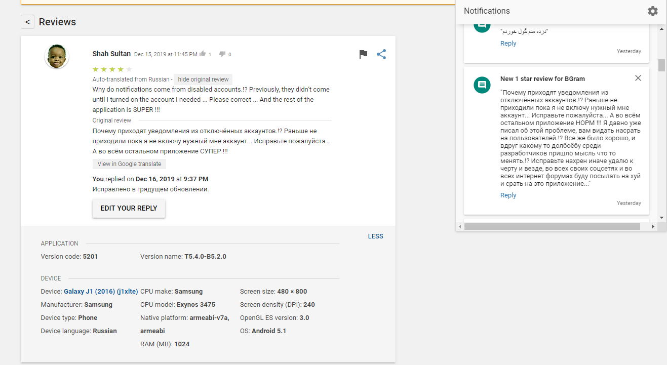Go back using the Reviews arrow

(x=27, y=22)
